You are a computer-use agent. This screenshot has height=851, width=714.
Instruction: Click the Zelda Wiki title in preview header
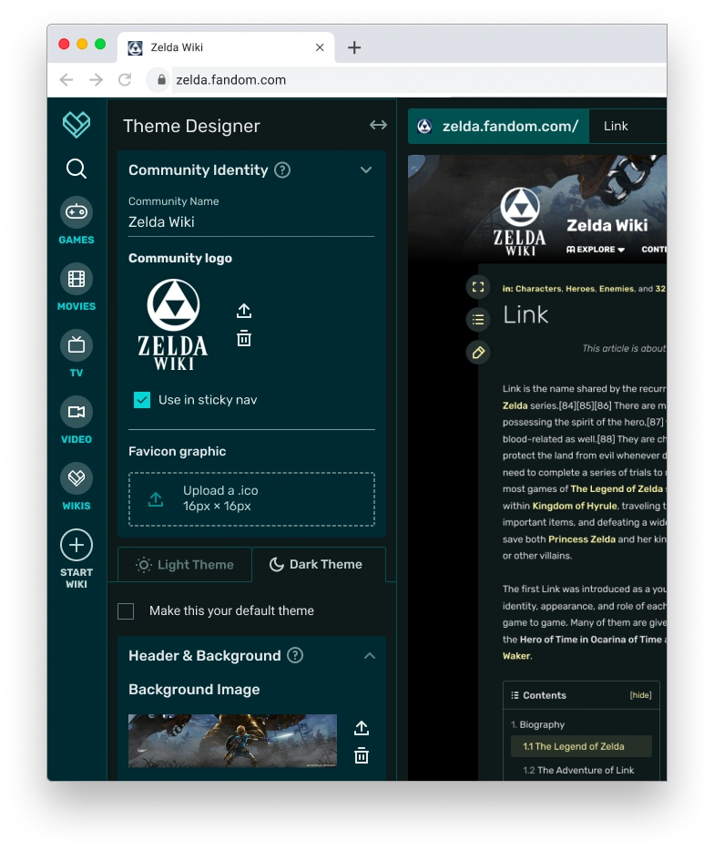point(607,225)
